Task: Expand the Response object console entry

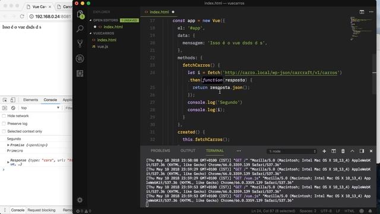Action: 8,162
